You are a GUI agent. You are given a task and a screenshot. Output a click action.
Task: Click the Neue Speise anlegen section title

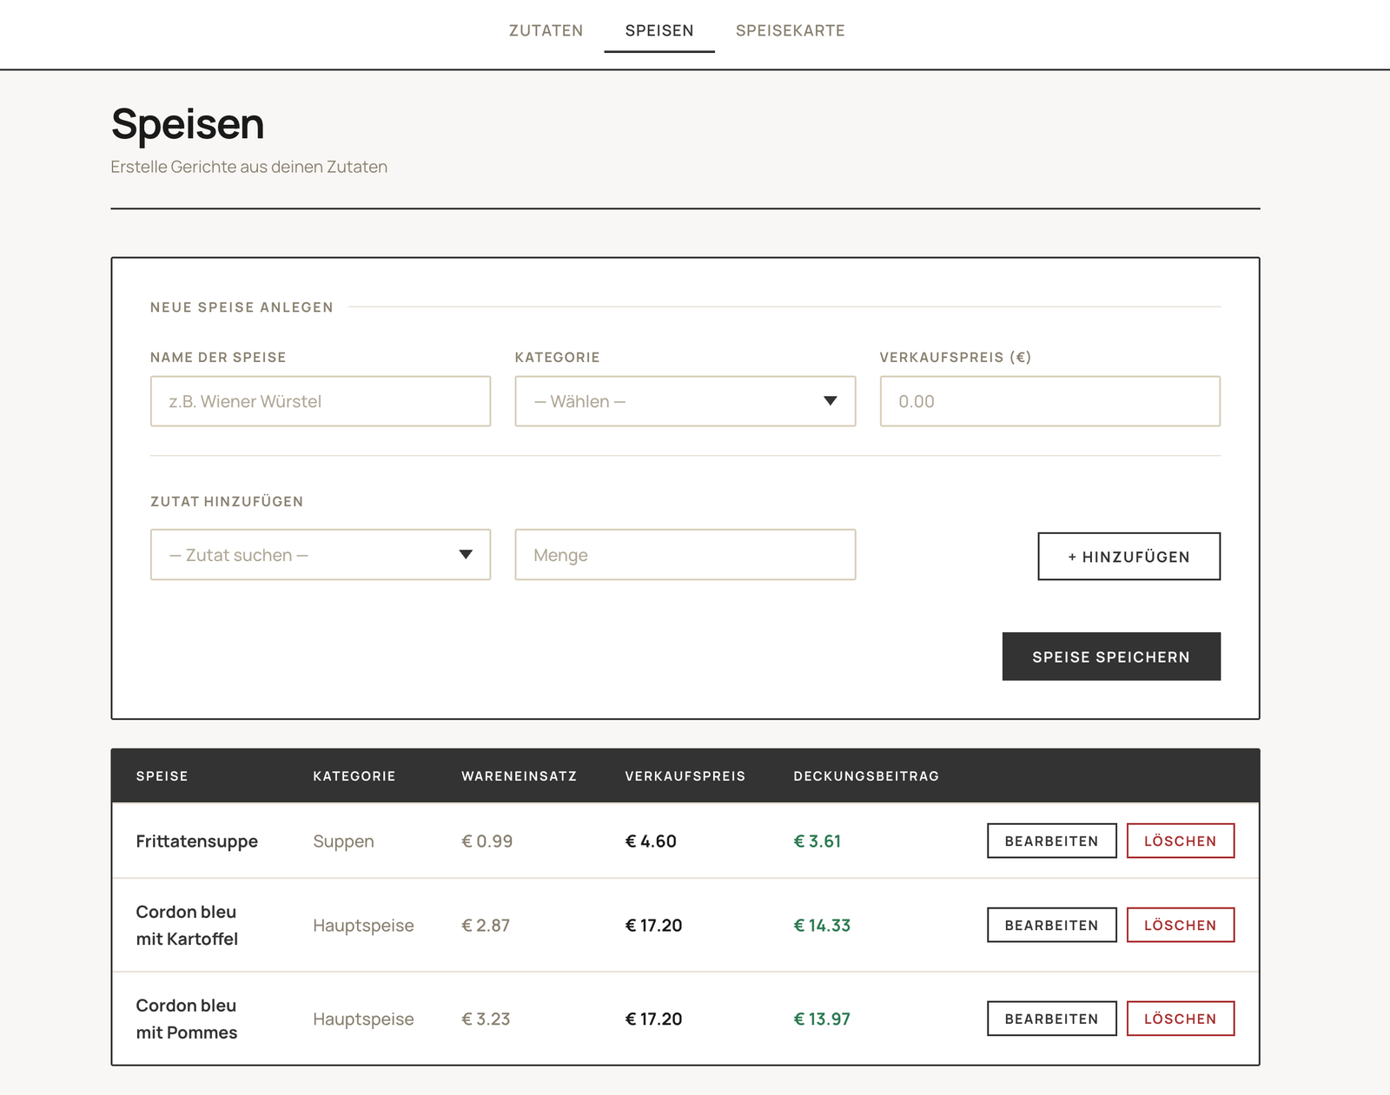[242, 307]
